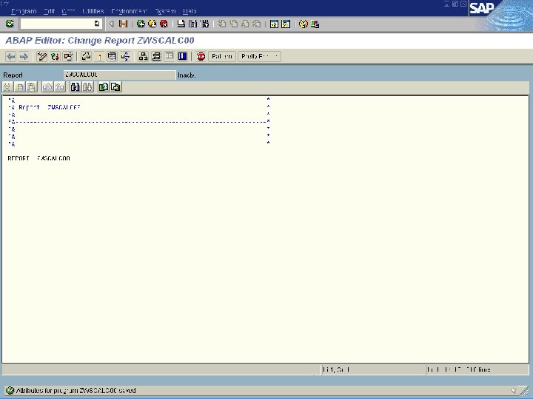Click the dashed separator comment line in code
This screenshot has width=533, height=399.
(x=138, y=121)
